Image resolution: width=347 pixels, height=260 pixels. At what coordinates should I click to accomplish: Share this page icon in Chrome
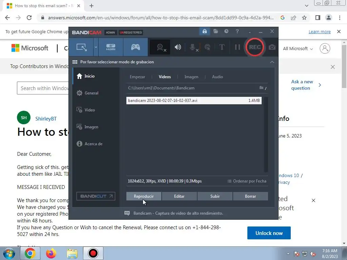(x=293, y=18)
